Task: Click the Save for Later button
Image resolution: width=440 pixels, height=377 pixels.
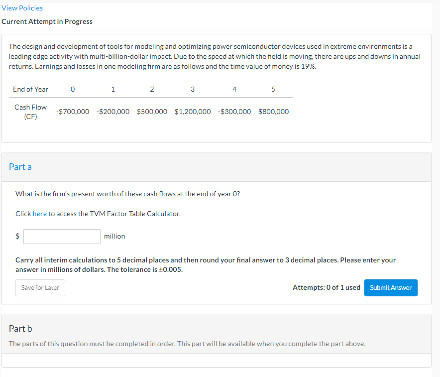Action: click(40, 288)
